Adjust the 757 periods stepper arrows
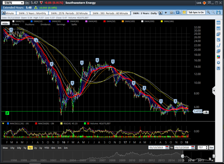 coord(207,147)
